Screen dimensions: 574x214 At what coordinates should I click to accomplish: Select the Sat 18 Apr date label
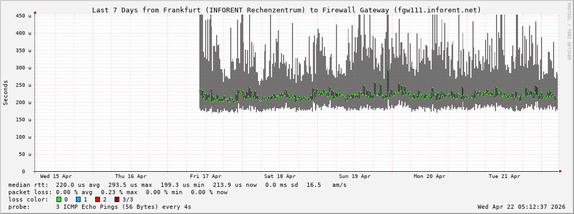(x=280, y=176)
